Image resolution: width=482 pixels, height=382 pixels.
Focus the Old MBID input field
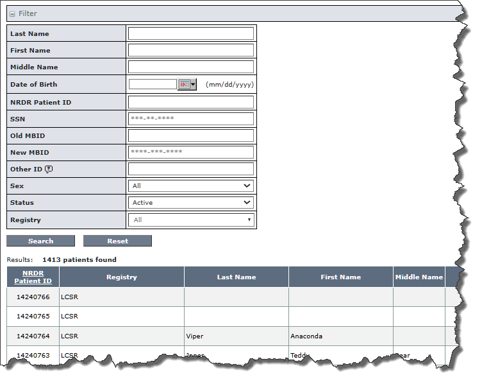[191, 135]
